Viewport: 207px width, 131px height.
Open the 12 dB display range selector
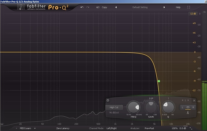[193, 14]
